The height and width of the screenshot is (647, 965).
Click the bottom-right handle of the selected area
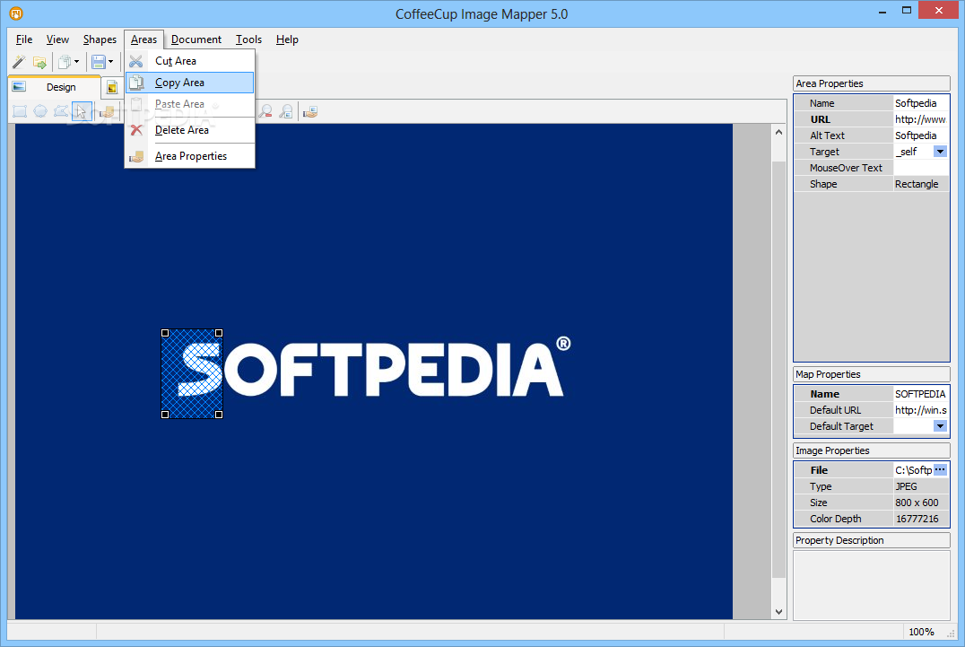(x=219, y=415)
